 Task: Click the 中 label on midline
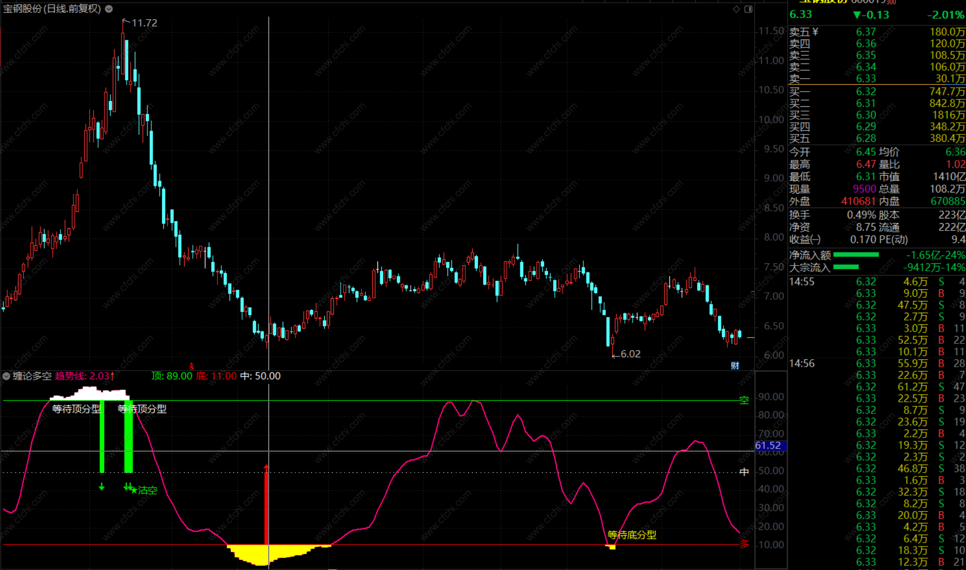point(744,472)
